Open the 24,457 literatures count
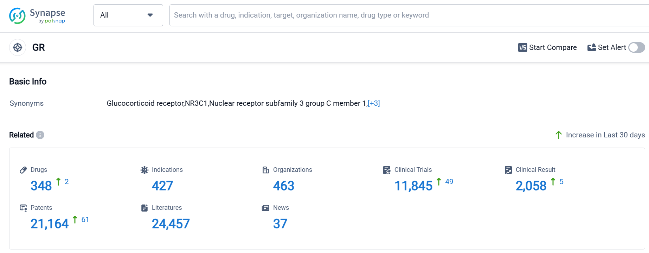This screenshot has height=253, width=649. tap(171, 224)
